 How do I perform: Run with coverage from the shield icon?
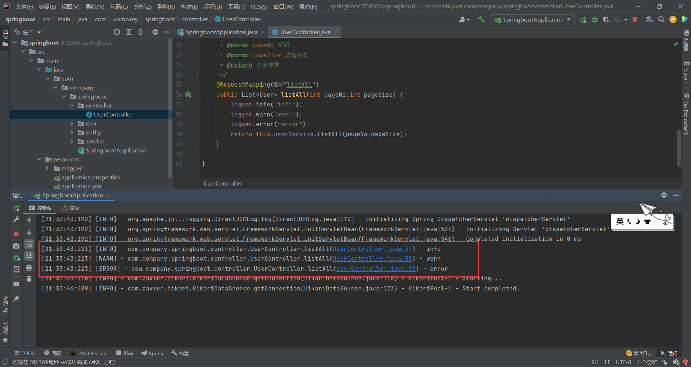point(606,19)
